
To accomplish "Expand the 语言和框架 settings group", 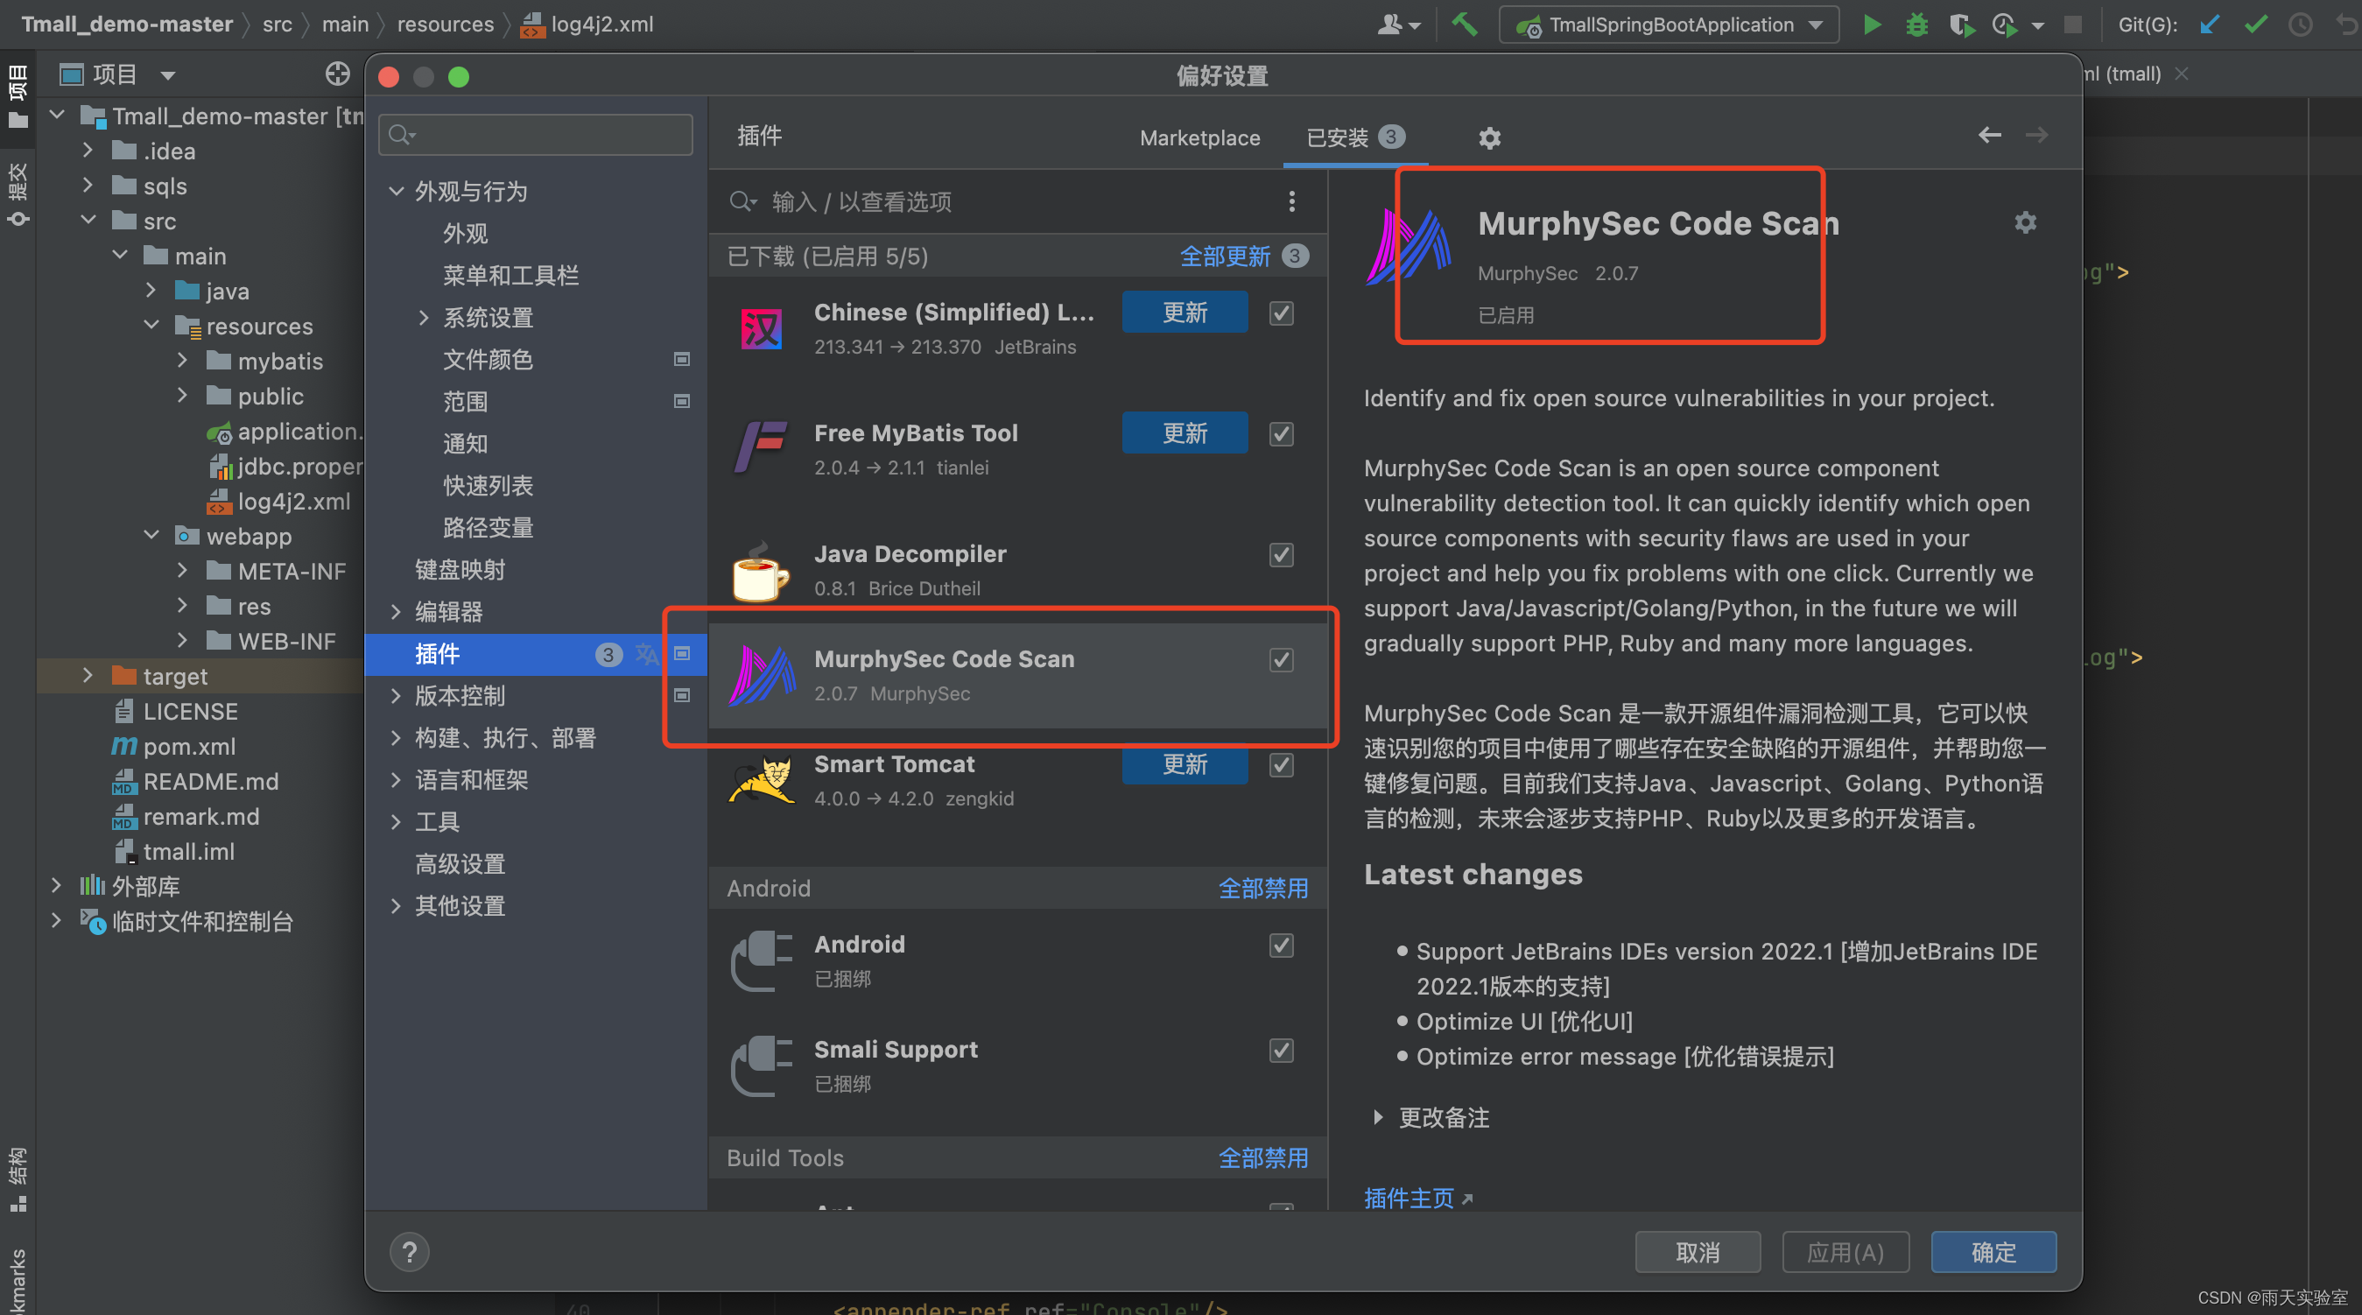I will click(x=396, y=780).
